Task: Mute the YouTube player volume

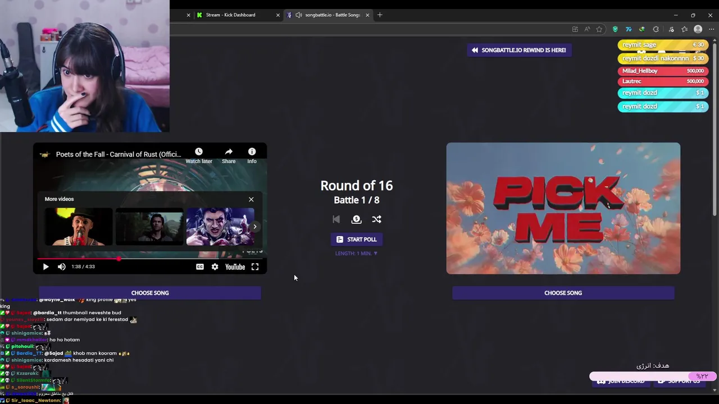Action: click(62, 267)
